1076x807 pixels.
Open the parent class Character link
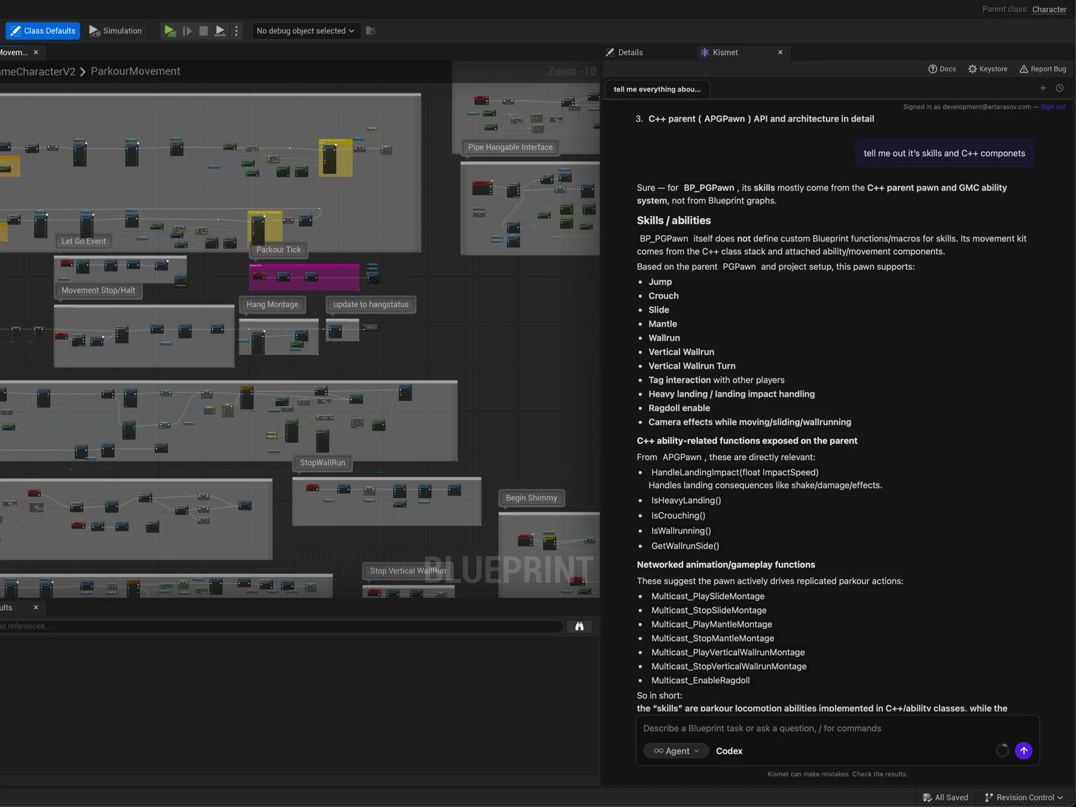pyautogui.click(x=1049, y=9)
